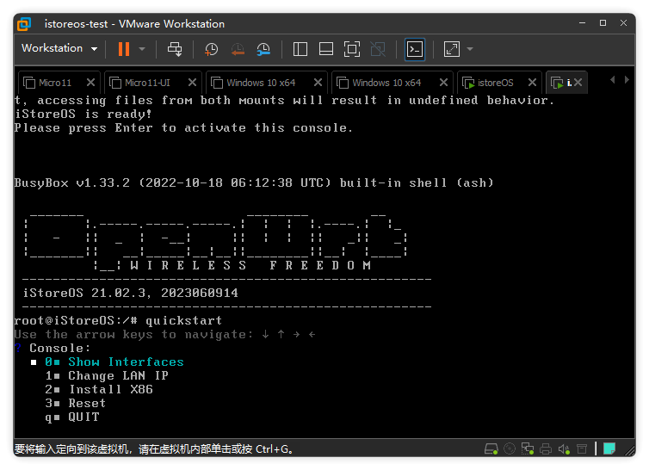Toggle the thumbnail bar layout icon
Viewport: 649px width, 470px height.
click(326, 49)
